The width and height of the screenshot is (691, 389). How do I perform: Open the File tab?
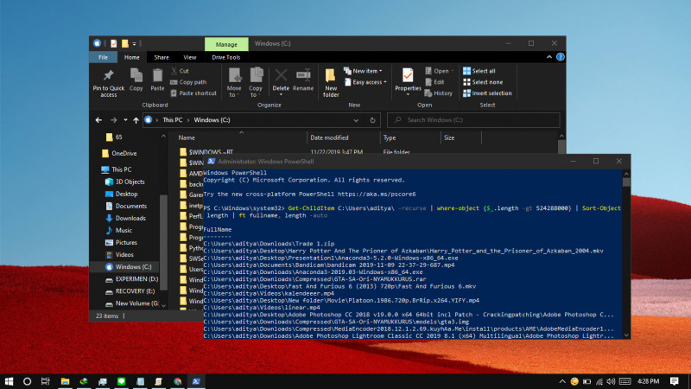103,57
